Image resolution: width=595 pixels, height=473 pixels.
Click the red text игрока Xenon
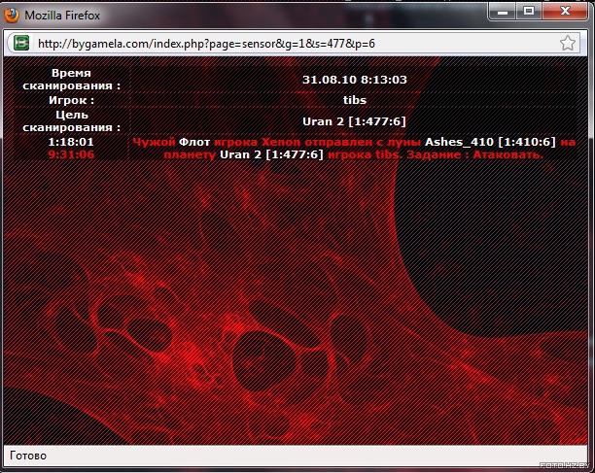258,142
